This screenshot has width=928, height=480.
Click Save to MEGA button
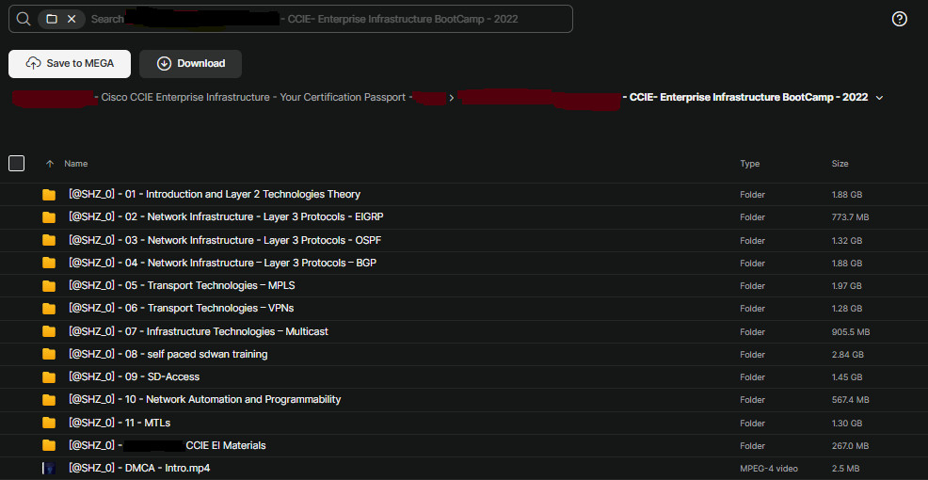(70, 63)
